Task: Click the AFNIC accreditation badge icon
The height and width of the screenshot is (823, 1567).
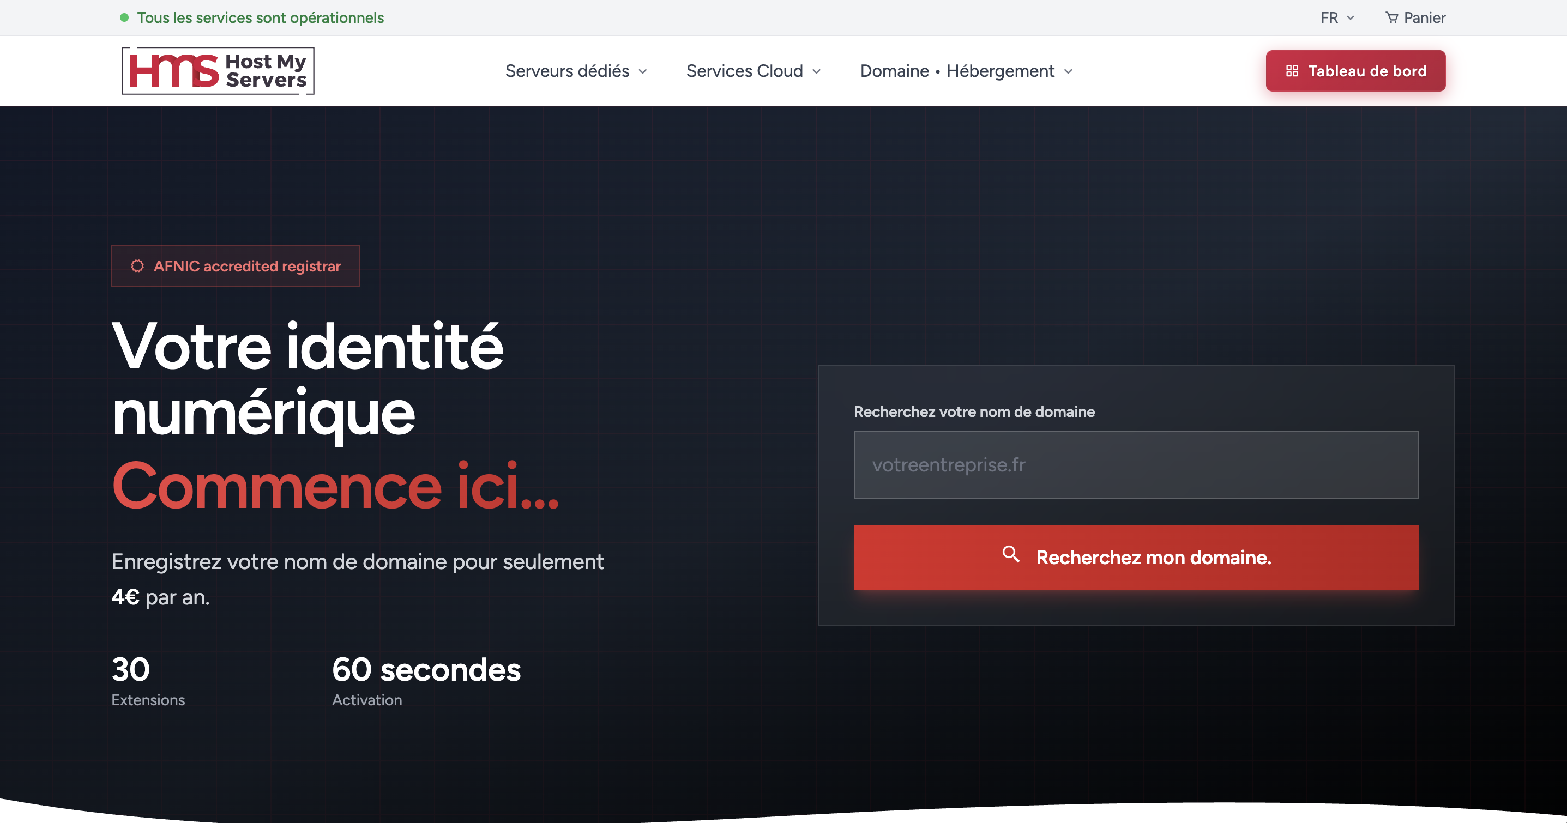Action: [x=138, y=266]
